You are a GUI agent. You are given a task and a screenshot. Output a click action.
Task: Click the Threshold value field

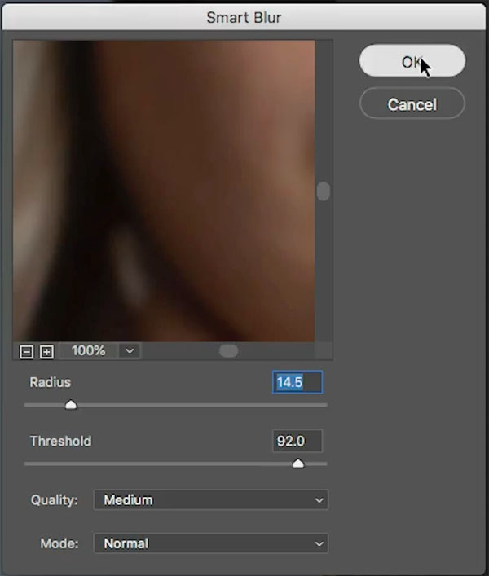coord(297,441)
